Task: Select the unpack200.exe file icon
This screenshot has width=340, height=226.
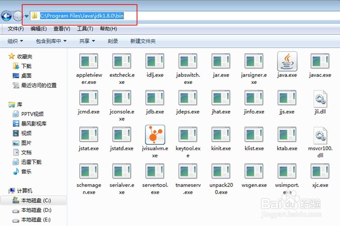Action: pyautogui.click(x=221, y=171)
